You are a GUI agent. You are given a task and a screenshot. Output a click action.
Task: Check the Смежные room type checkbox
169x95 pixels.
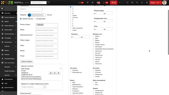click(71, 70)
